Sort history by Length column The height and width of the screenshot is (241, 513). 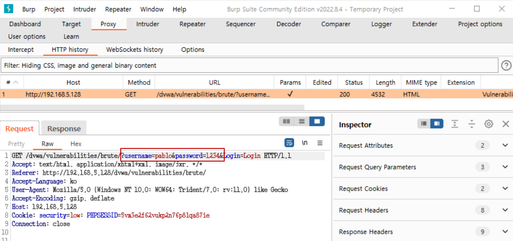[385, 83]
